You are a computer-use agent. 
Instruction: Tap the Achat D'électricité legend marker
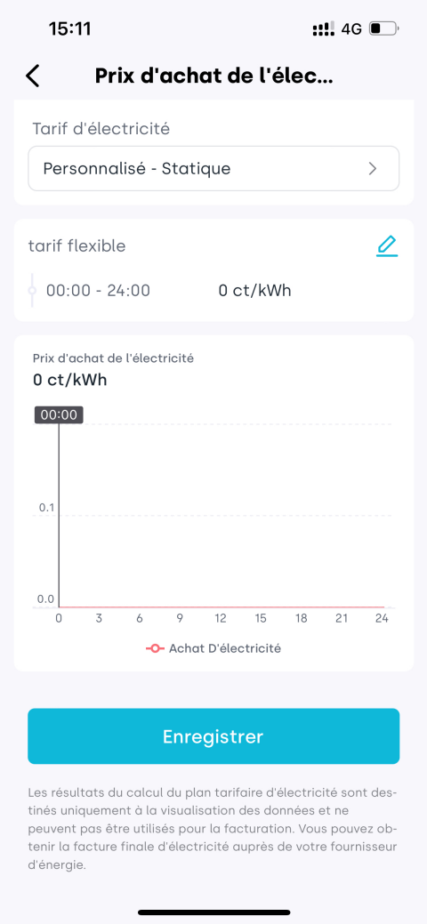tap(155, 649)
